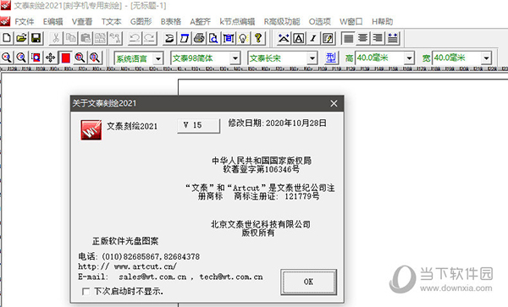Open the H帮助 menu

click(382, 22)
